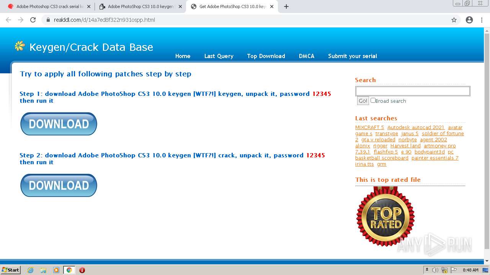Switch to Adobe PhotoShop CS3 10.0 keygen tab
The image size is (490, 275).
[x=140, y=6]
